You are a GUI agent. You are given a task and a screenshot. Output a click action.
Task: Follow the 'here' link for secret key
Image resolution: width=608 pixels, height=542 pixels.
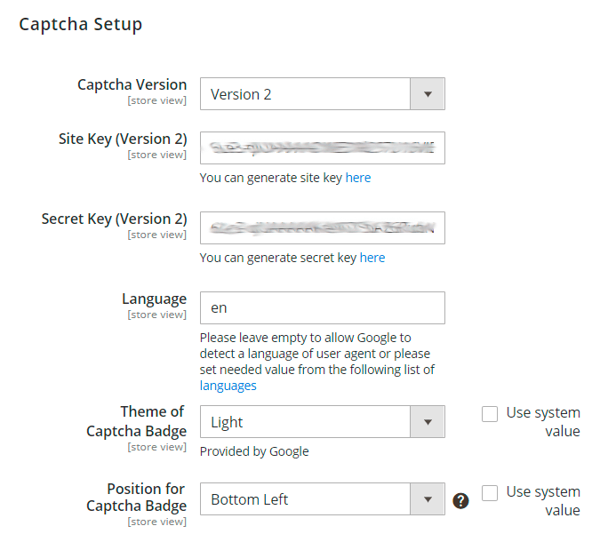click(x=372, y=258)
